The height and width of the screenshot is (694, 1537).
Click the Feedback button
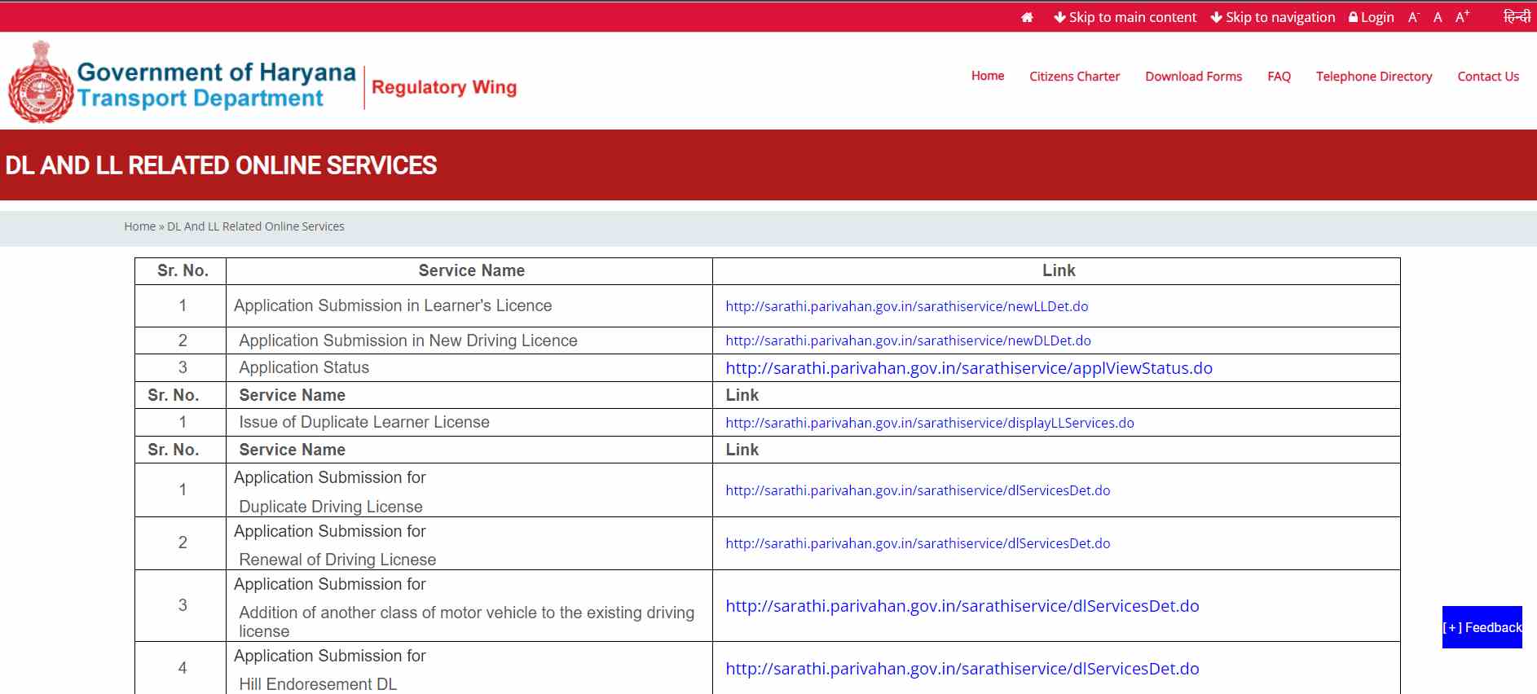[x=1482, y=627]
